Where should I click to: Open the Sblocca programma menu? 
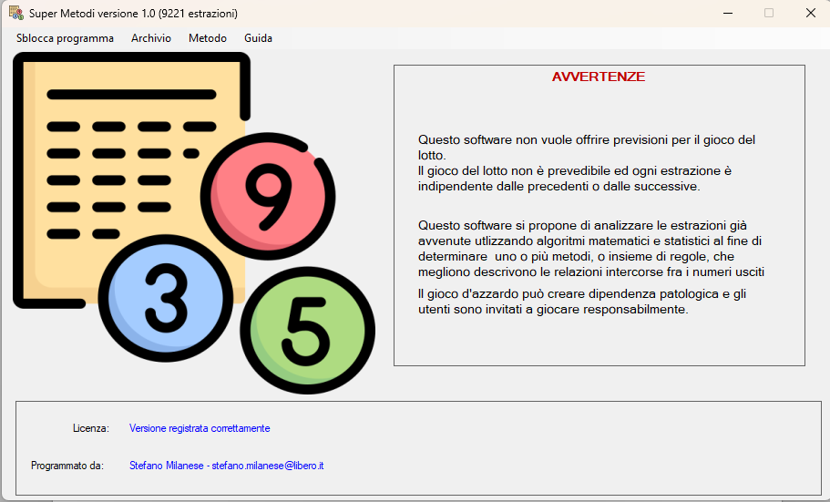coord(65,38)
